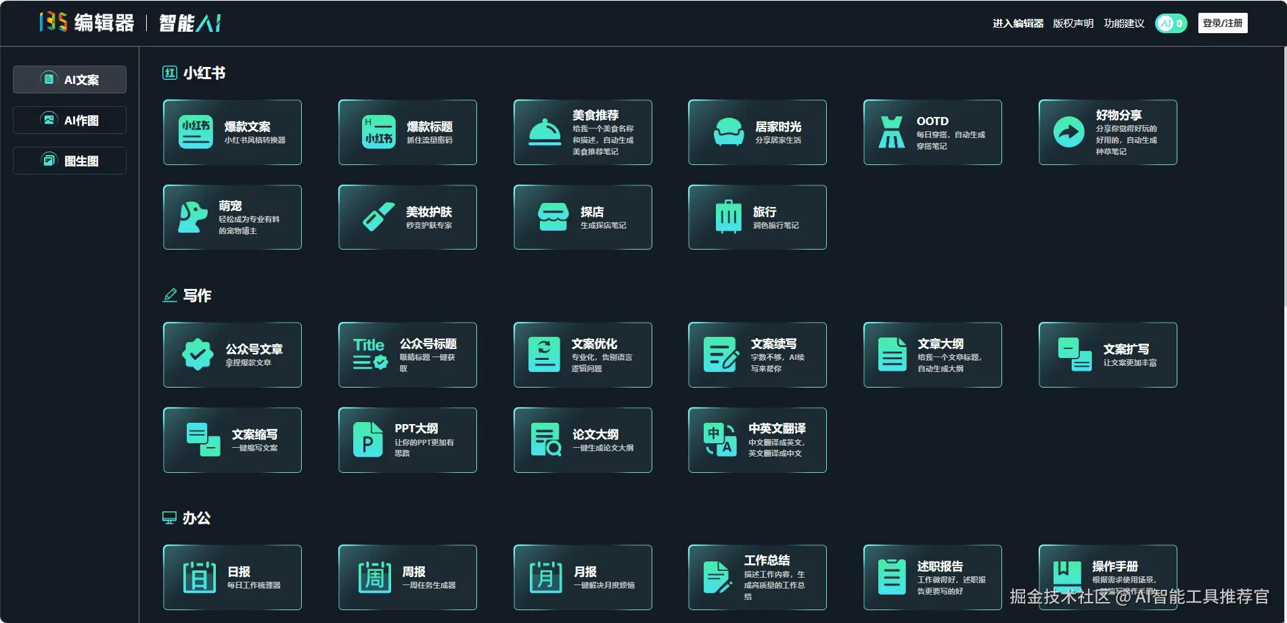Viewport: 1287px width, 623px height.
Task: Click the 公众号文章 card title
Action: [x=254, y=349]
